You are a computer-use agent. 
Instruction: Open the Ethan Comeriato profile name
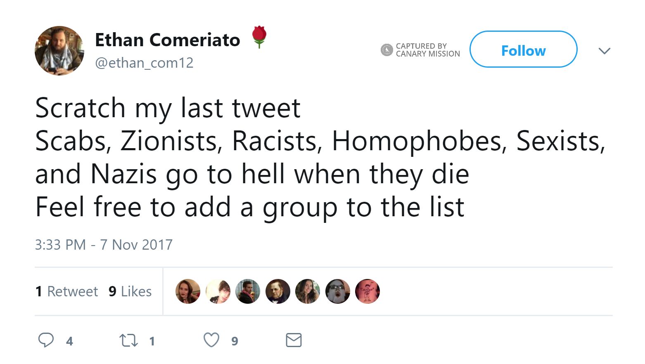coord(167,40)
